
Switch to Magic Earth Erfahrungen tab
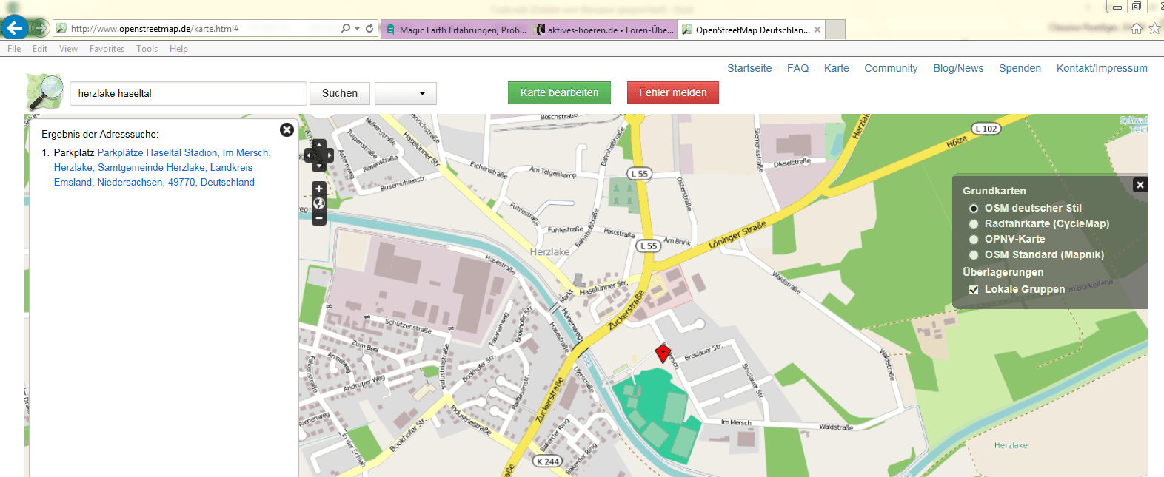tap(455, 30)
